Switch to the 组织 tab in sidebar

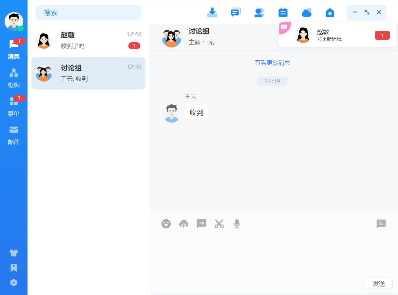click(x=14, y=78)
